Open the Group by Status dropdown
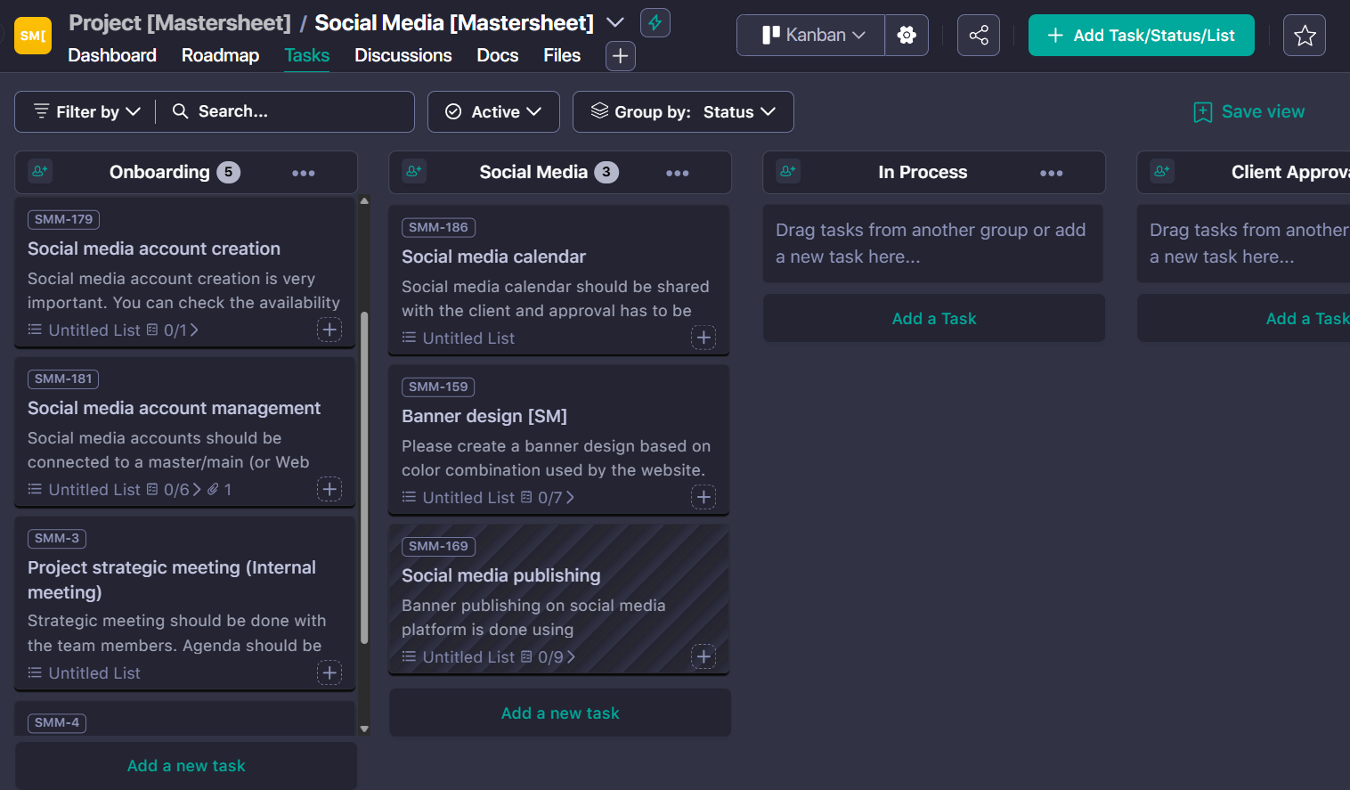The width and height of the screenshot is (1350, 790). [x=683, y=111]
